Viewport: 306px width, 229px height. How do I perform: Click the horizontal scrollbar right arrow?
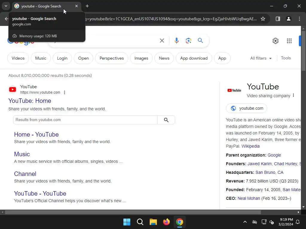point(299,212)
